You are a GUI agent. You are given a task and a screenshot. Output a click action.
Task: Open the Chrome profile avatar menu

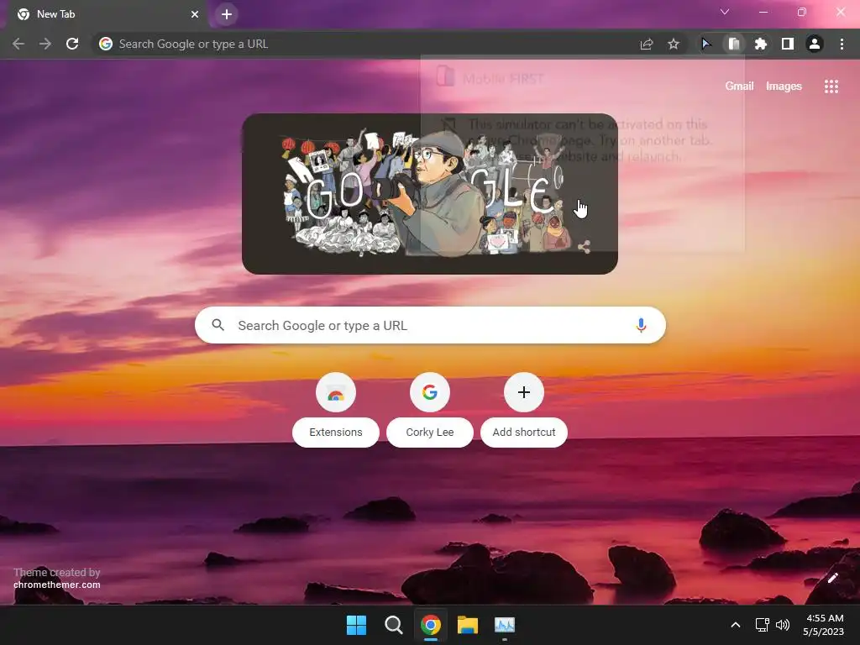pyautogui.click(x=815, y=44)
